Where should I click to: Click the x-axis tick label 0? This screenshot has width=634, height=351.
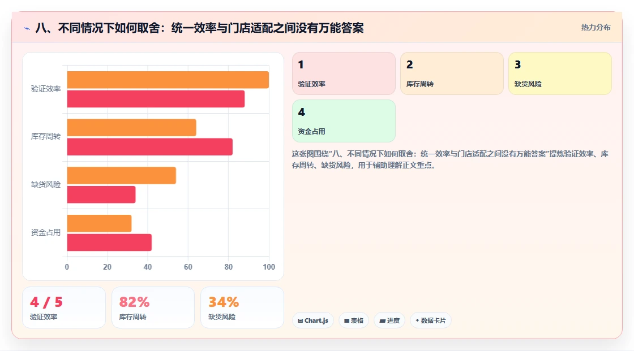click(67, 267)
